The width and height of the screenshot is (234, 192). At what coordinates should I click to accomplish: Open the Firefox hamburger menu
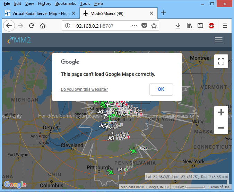[225, 26]
